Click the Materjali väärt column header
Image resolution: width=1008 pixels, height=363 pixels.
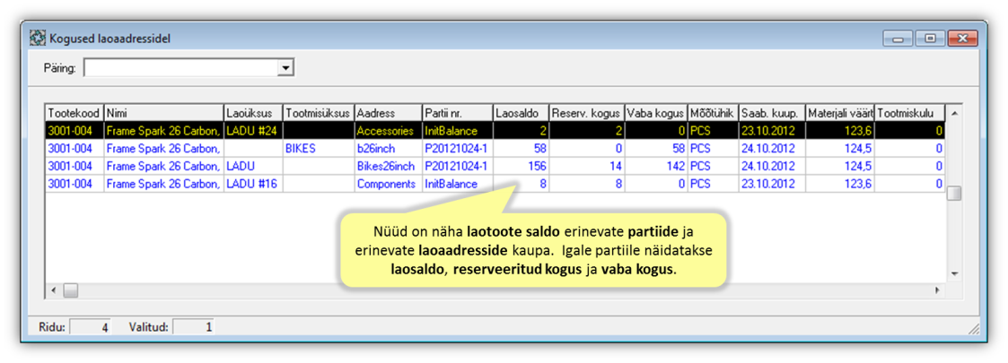point(840,112)
